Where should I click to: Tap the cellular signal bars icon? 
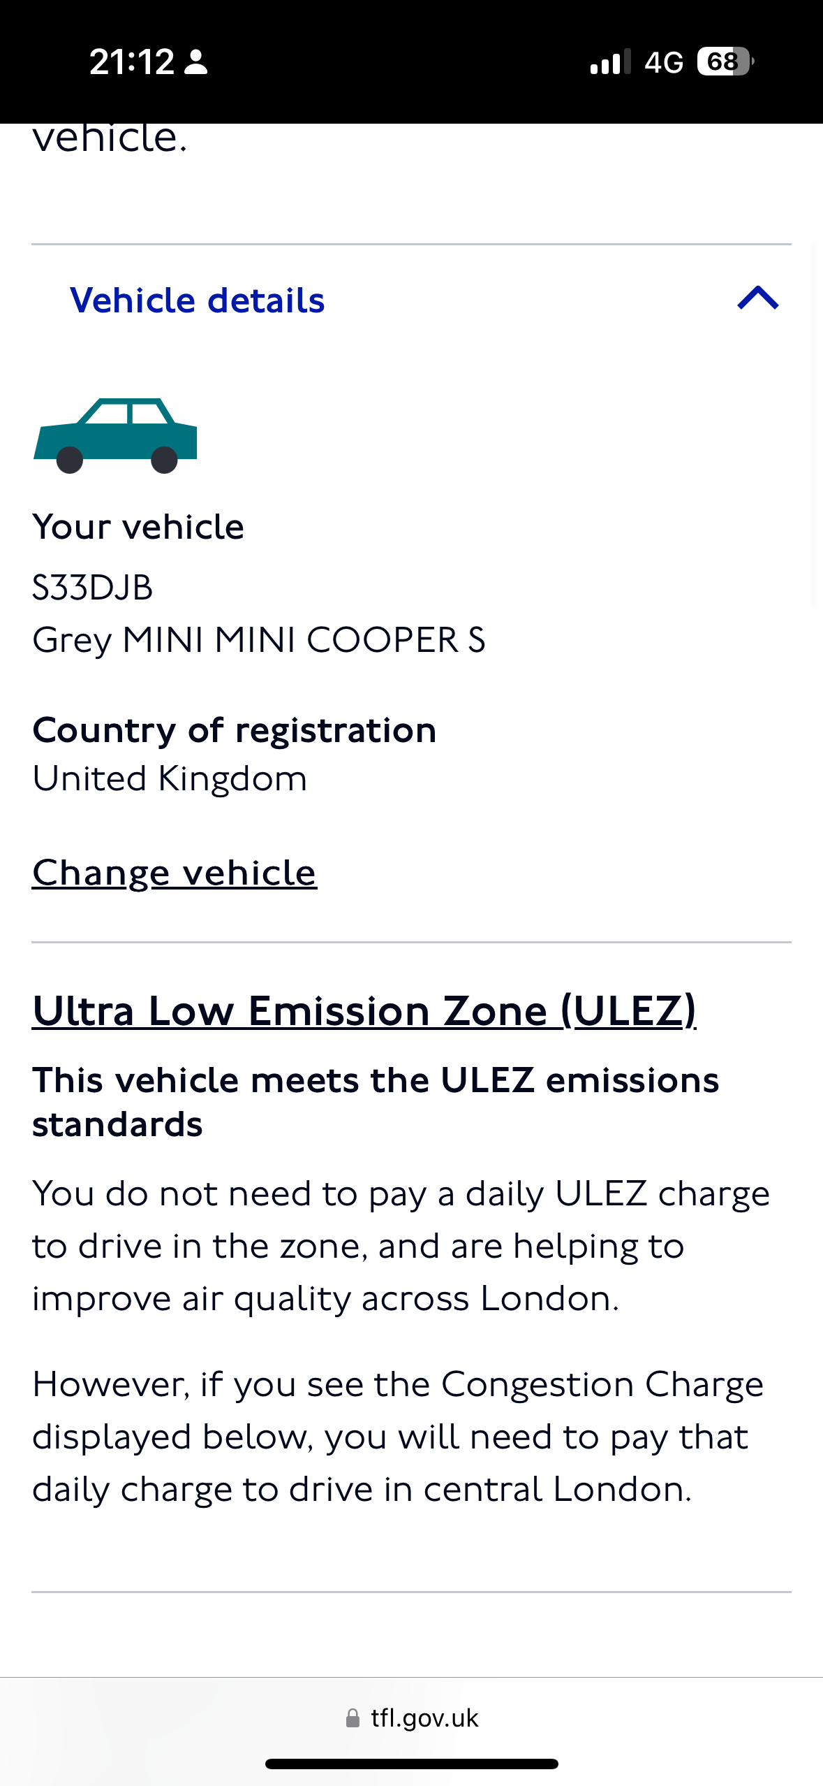pos(610,62)
